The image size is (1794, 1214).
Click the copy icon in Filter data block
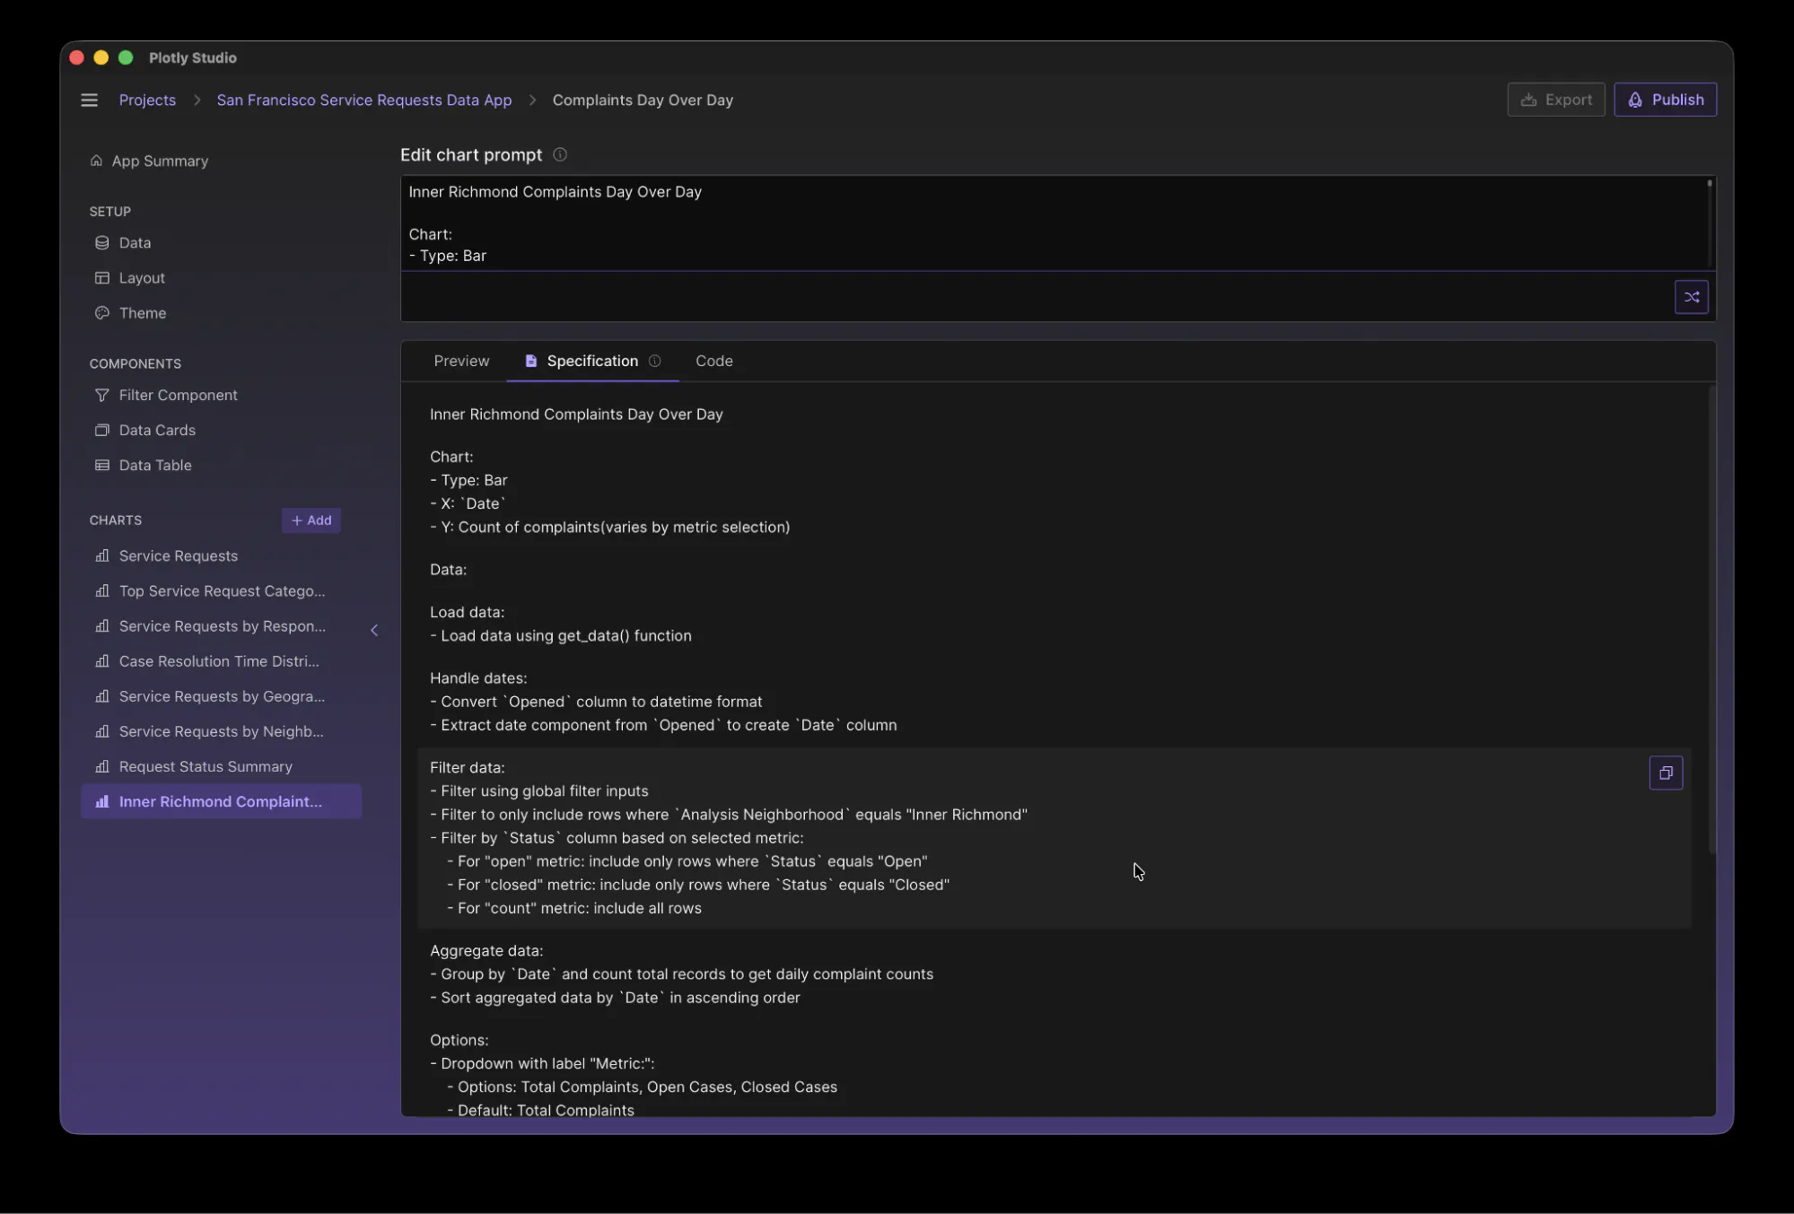[1666, 773]
